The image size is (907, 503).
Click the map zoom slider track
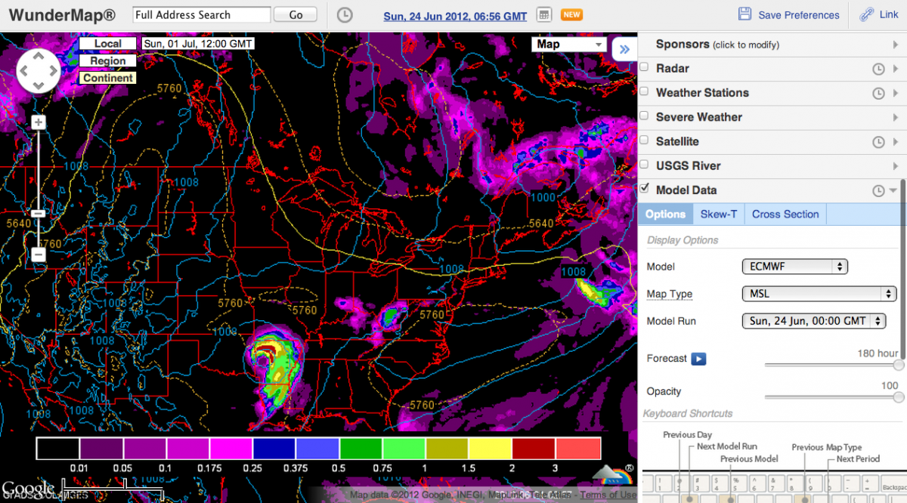pos(39,189)
